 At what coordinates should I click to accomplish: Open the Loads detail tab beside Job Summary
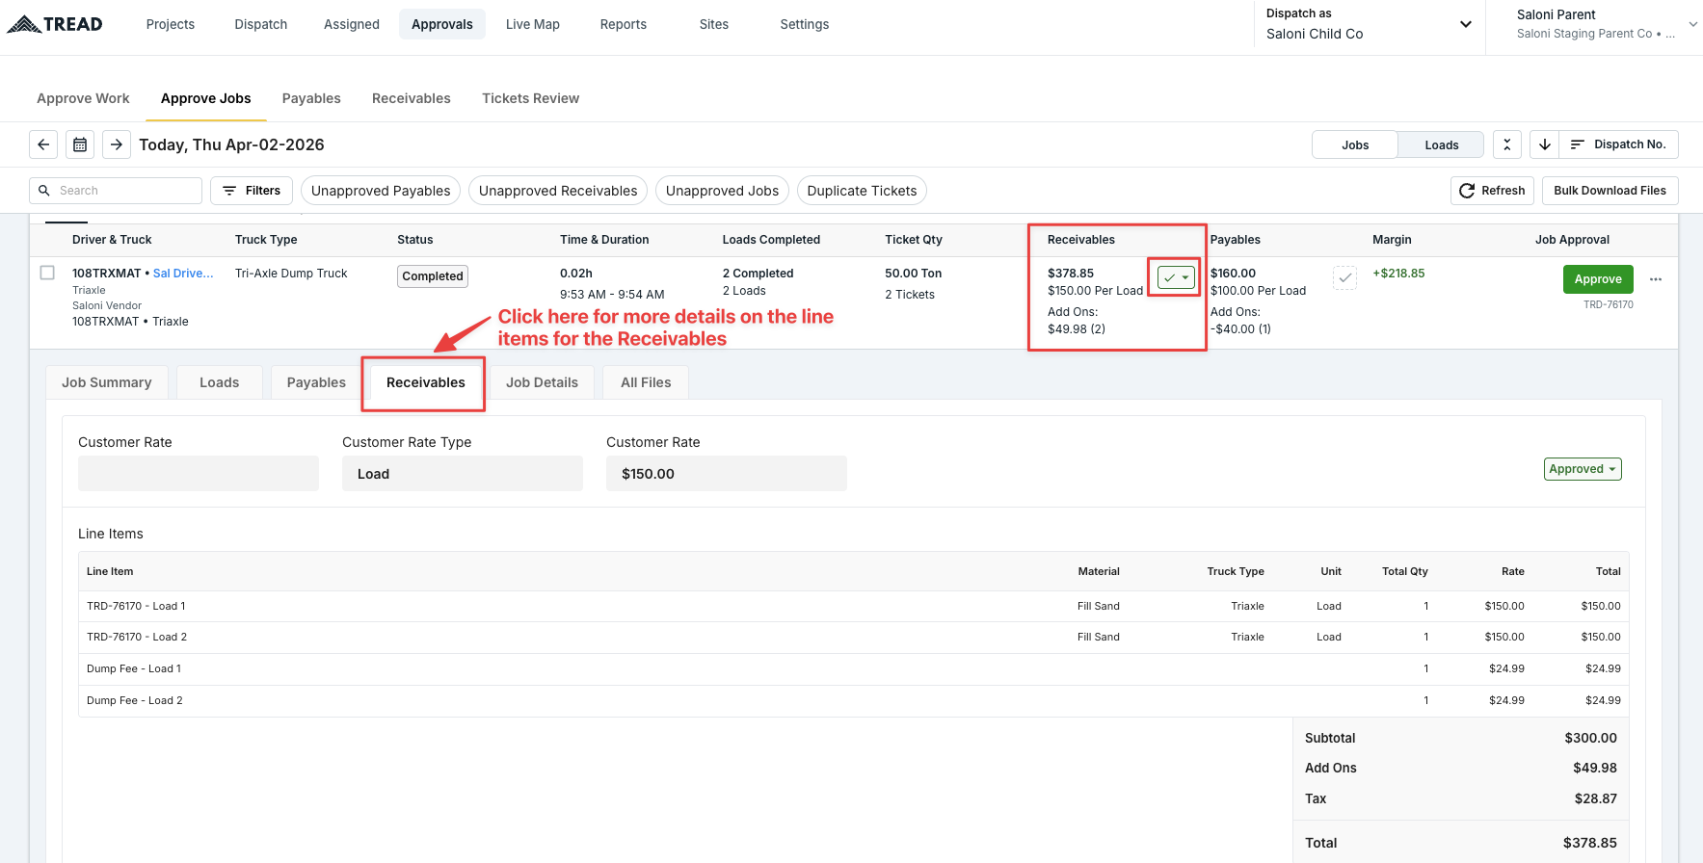click(x=219, y=382)
